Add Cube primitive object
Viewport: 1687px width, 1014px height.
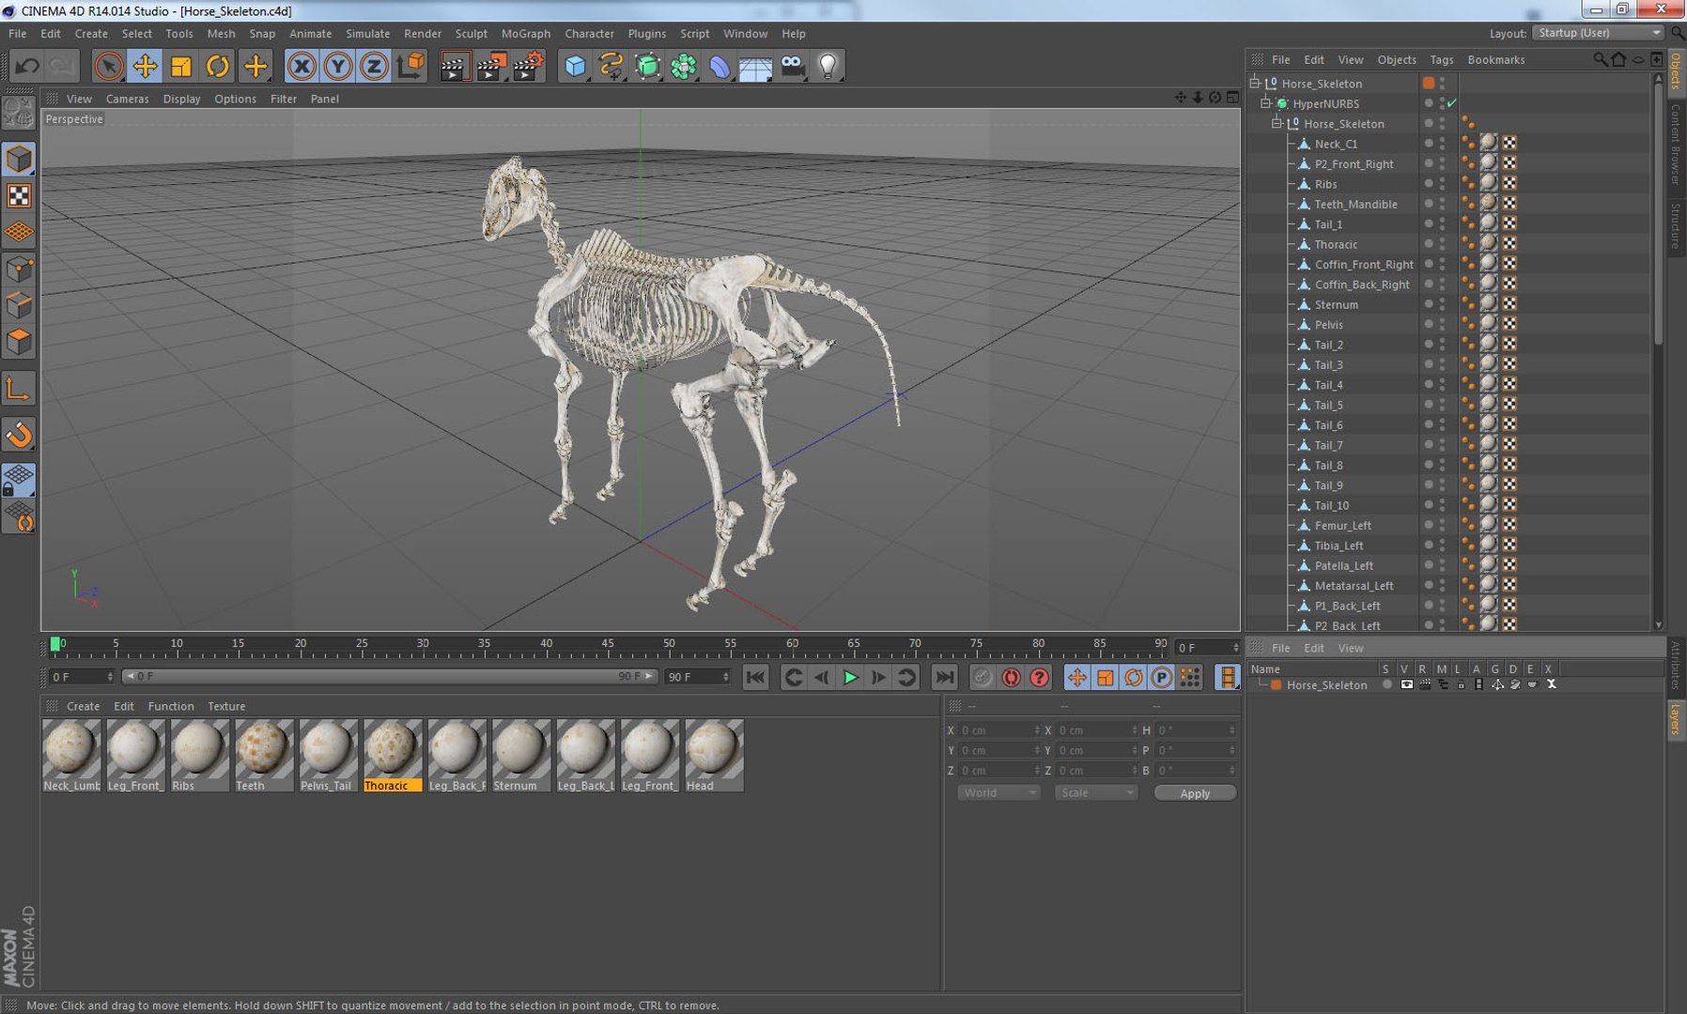(575, 66)
